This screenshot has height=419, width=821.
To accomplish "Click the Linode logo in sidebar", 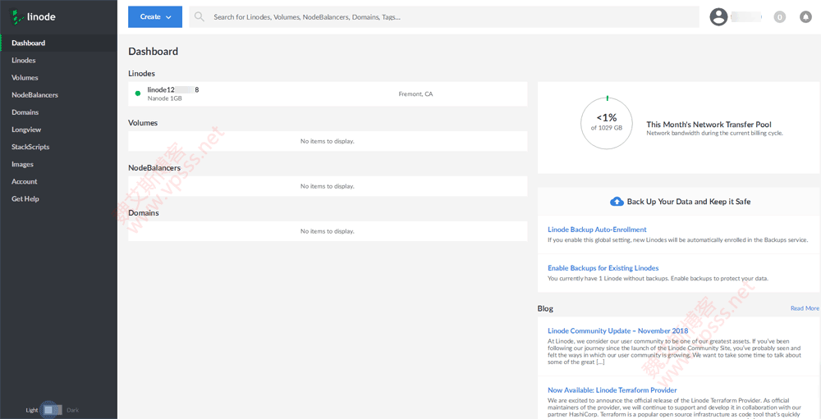I will pos(34,16).
